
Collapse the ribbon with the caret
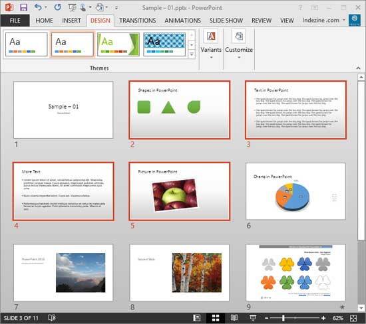(358, 68)
